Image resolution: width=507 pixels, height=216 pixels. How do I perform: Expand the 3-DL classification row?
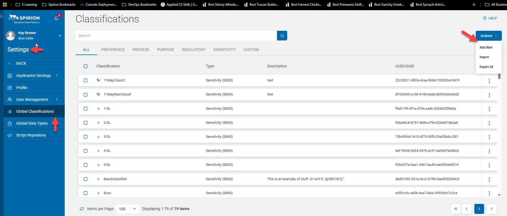pyautogui.click(x=98, y=137)
